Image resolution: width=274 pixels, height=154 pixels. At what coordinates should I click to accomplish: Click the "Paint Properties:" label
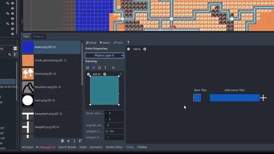(96, 48)
